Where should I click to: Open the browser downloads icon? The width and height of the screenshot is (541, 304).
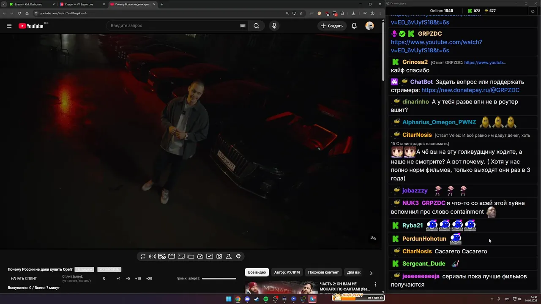[353, 13]
